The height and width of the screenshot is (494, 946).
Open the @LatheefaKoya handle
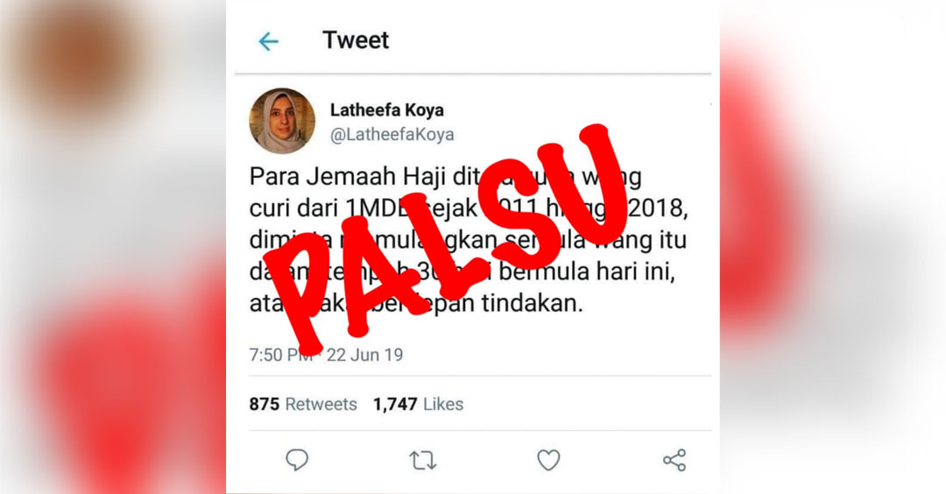(x=392, y=135)
